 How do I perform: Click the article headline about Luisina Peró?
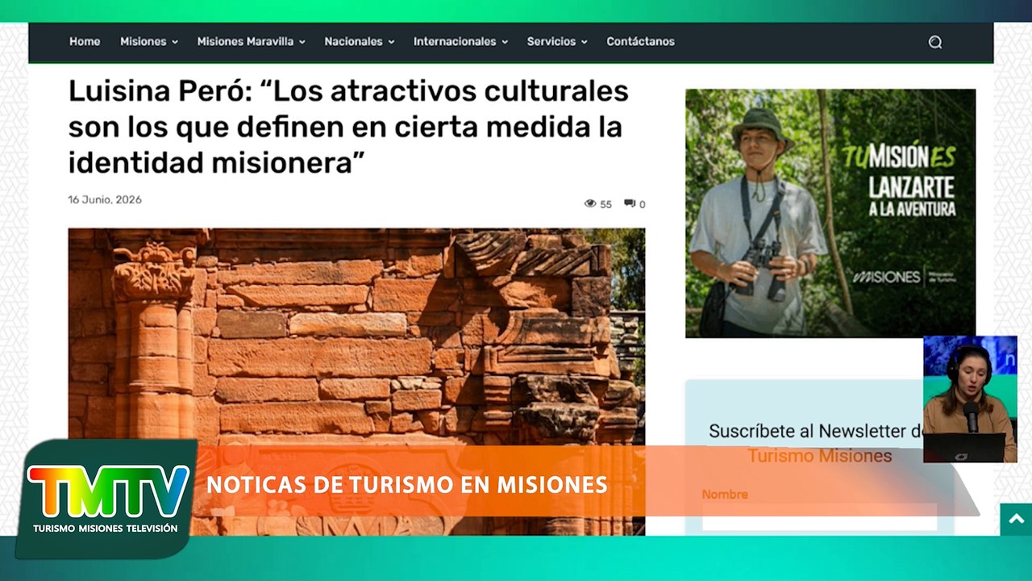(348, 127)
